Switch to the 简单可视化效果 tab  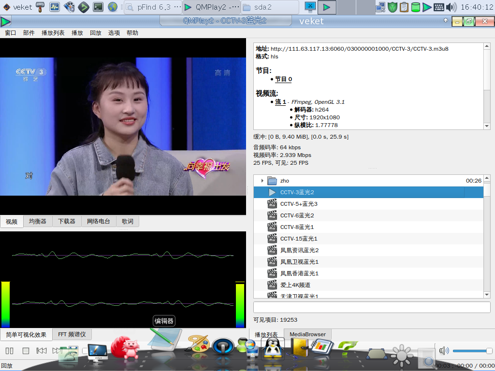26,335
